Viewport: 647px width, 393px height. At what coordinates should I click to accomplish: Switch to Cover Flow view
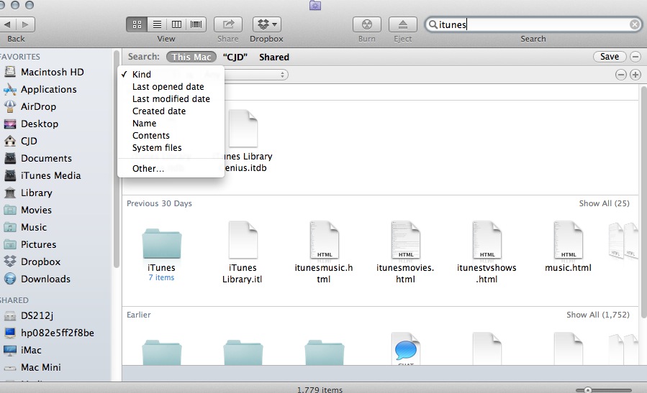pyautogui.click(x=196, y=24)
